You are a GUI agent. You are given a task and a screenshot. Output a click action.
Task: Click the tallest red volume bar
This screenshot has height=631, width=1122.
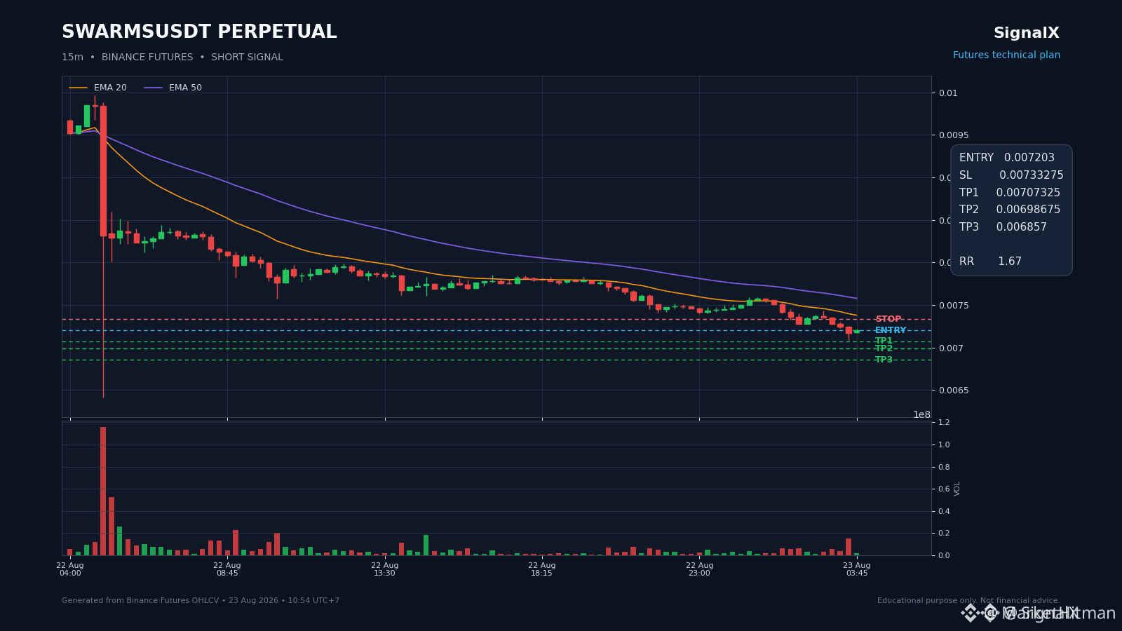103,491
